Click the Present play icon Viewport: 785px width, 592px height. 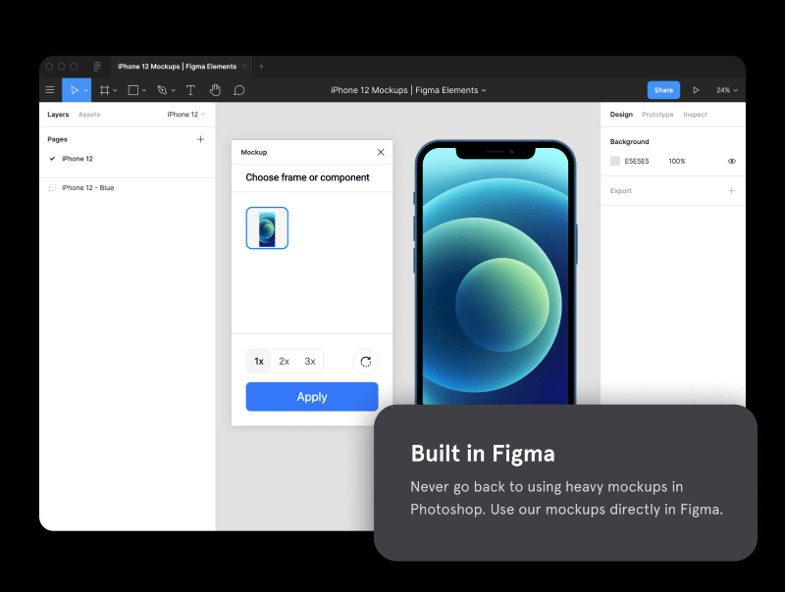[x=696, y=90]
